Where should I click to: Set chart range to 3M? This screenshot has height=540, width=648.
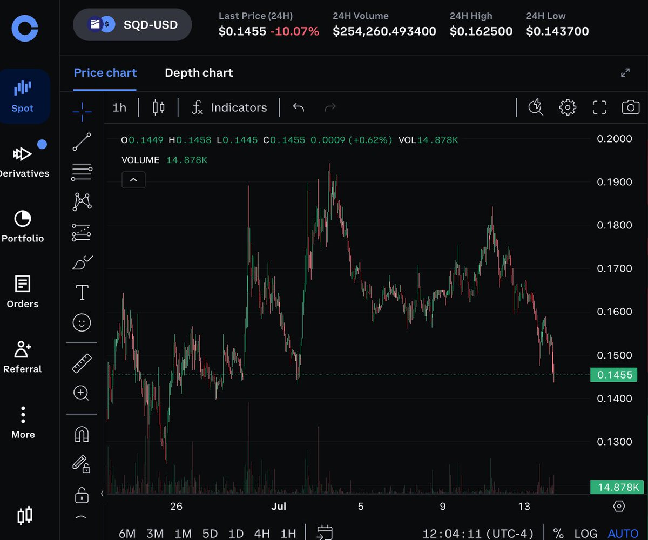155,534
